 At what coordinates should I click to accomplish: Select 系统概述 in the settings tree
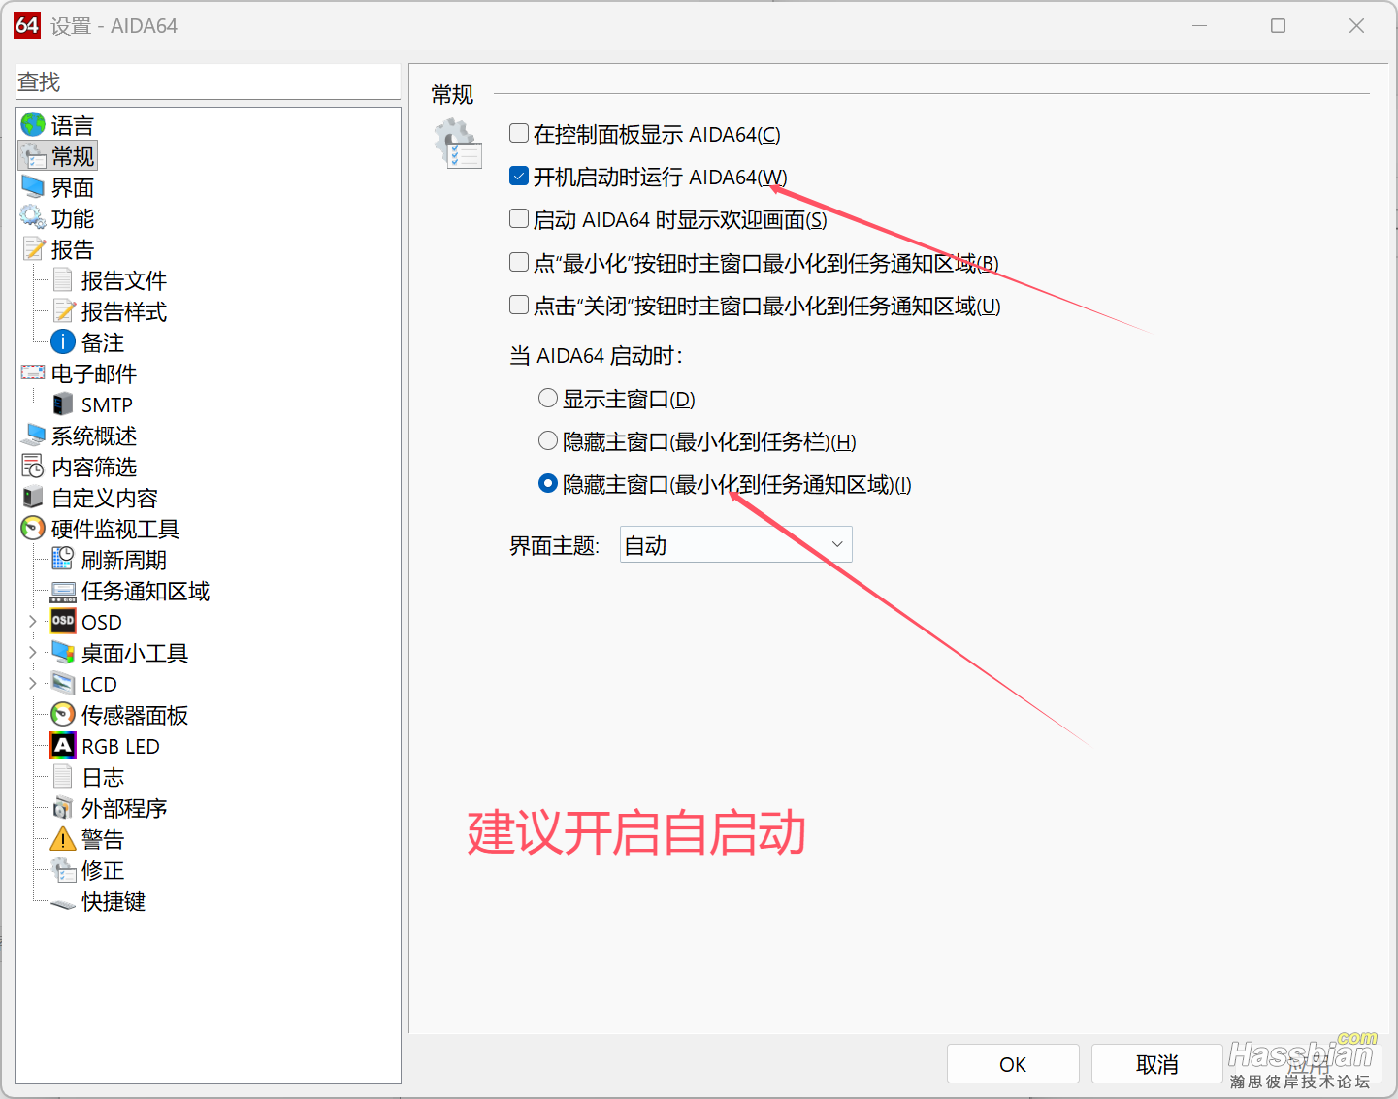[94, 436]
